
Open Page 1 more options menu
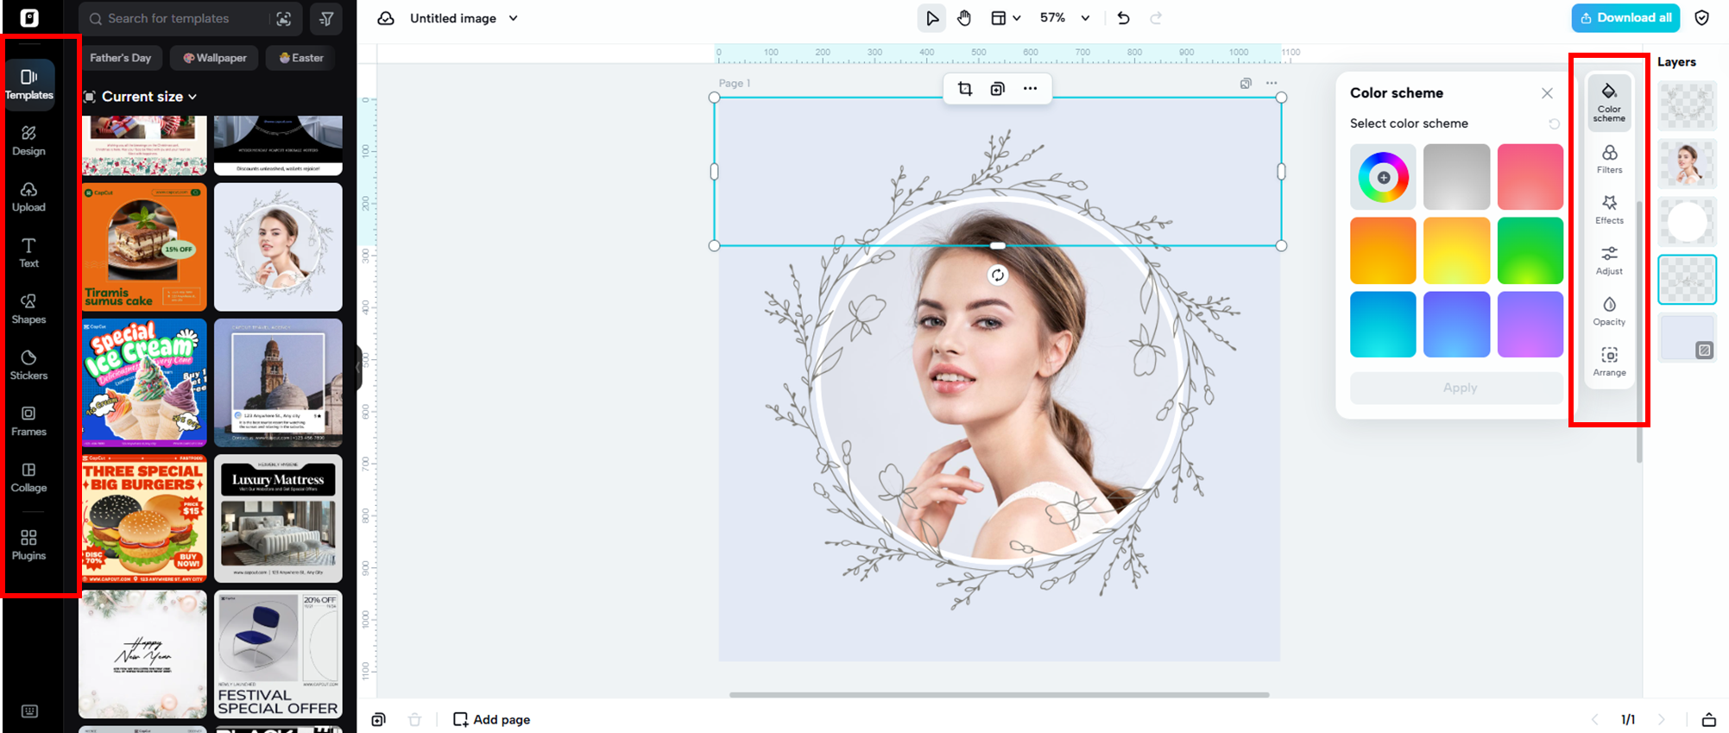pyautogui.click(x=1272, y=84)
